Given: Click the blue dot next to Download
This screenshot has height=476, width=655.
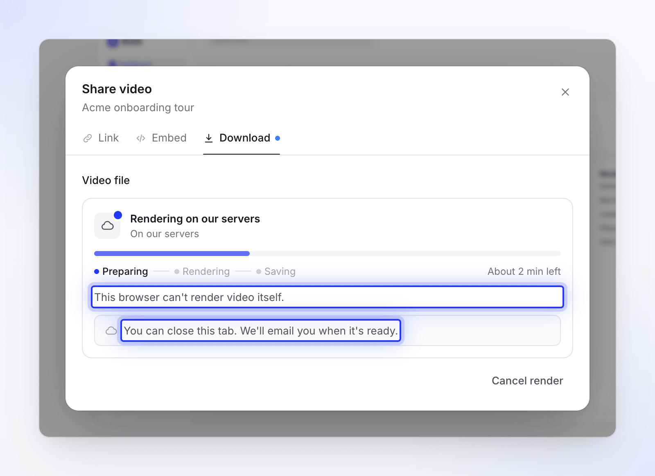Looking at the screenshot, I should [x=278, y=138].
